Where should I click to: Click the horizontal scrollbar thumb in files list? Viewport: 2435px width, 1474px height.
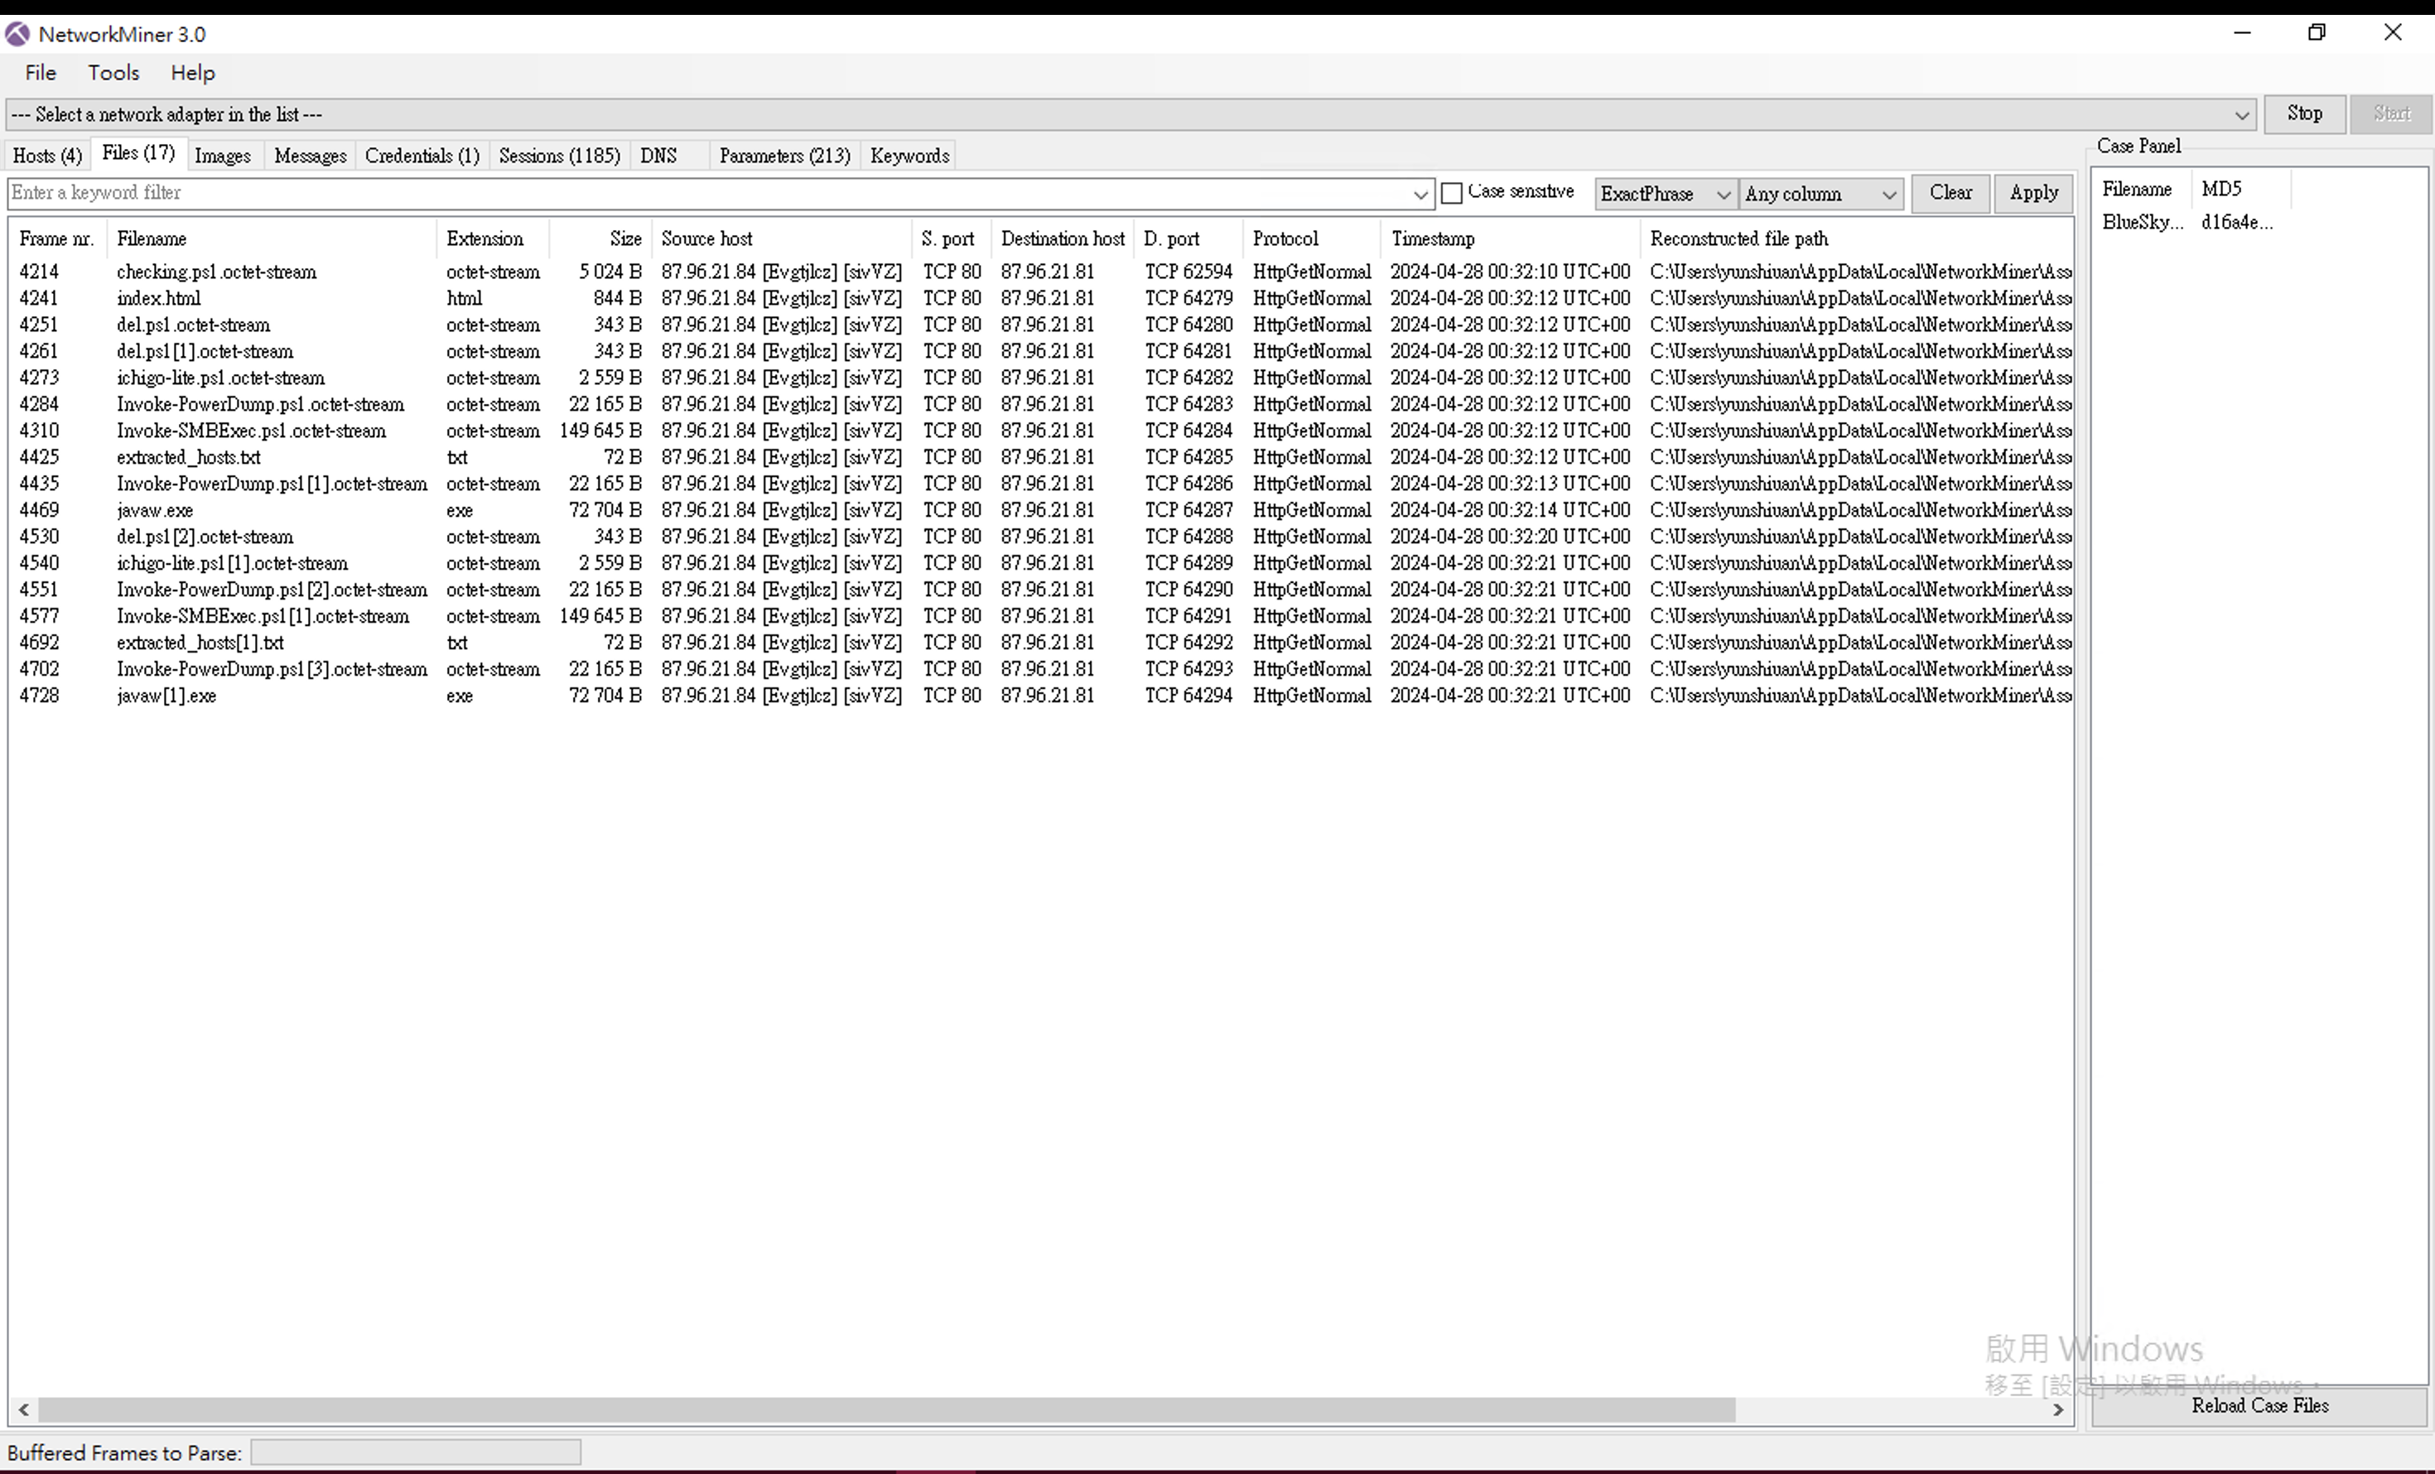(885, 1409)
